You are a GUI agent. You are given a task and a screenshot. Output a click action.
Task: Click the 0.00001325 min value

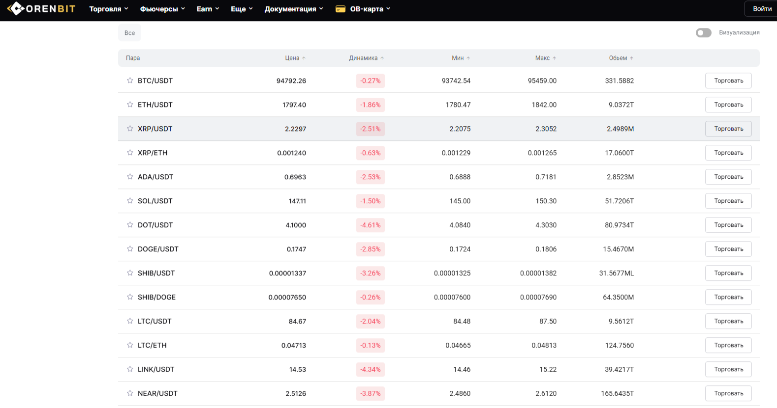click(452, 273)
